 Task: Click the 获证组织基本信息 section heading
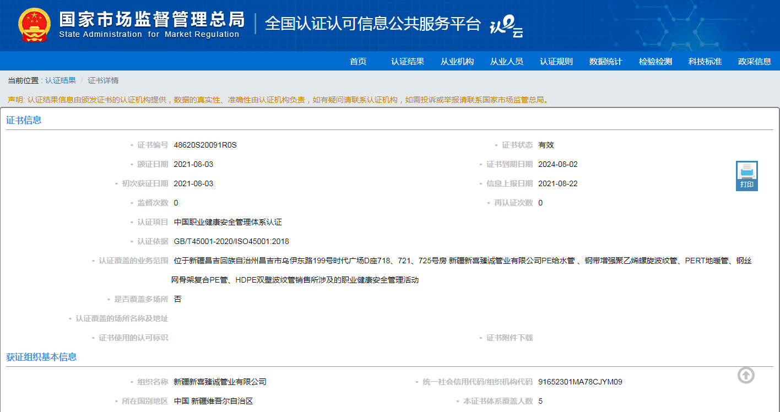pyautogui.click(x=41, y=357)
